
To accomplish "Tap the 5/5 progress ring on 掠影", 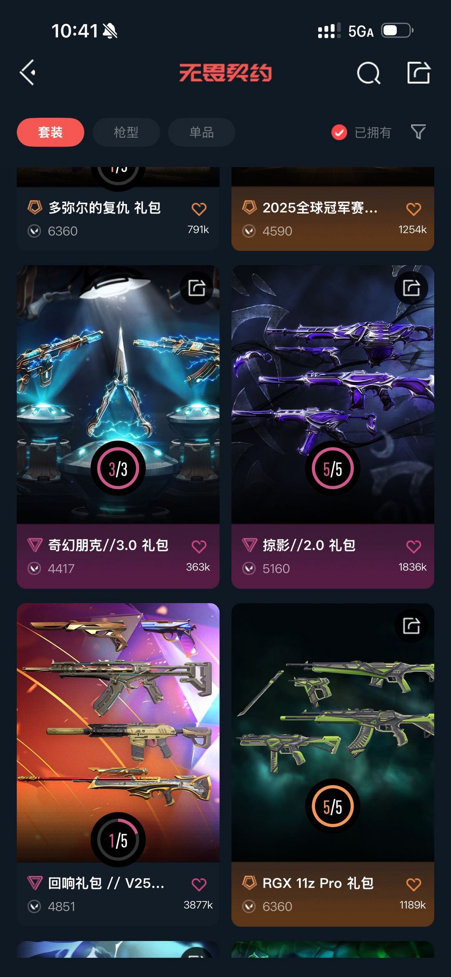I will (333, 468).
